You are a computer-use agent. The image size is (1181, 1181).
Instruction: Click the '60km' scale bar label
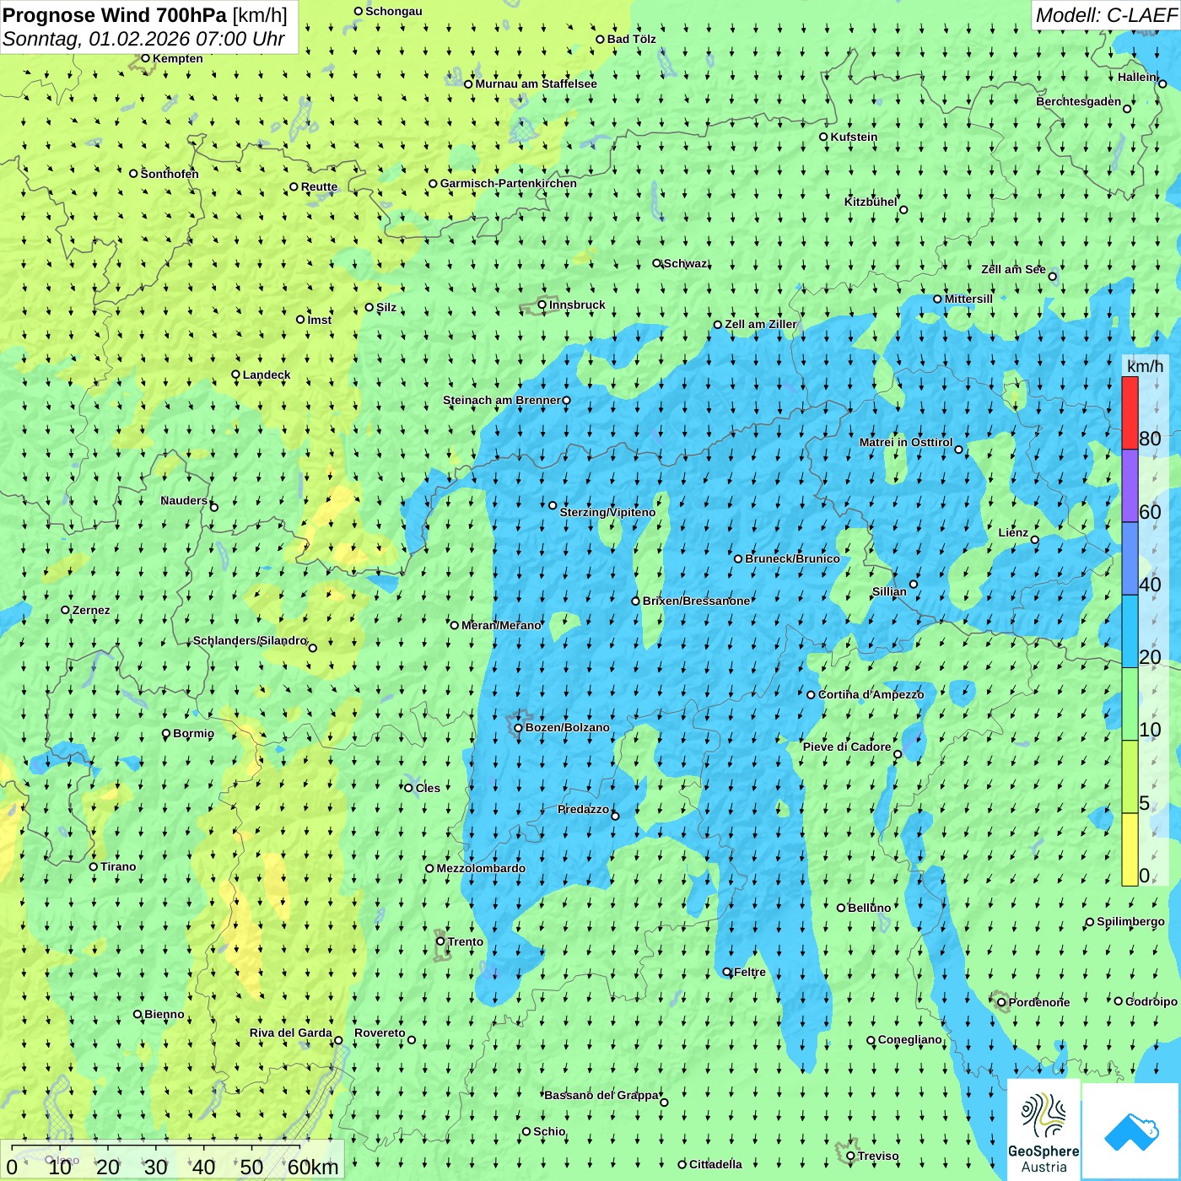[x=313, y=1167]
